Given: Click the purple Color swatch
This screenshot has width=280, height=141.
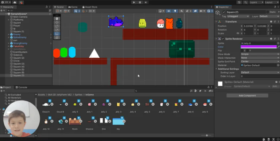Looking at the screenshot, I should 258,47.
